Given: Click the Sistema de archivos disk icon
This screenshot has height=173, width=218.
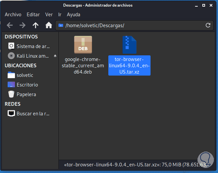Looking at the screenshot, I should pos(11,46).
